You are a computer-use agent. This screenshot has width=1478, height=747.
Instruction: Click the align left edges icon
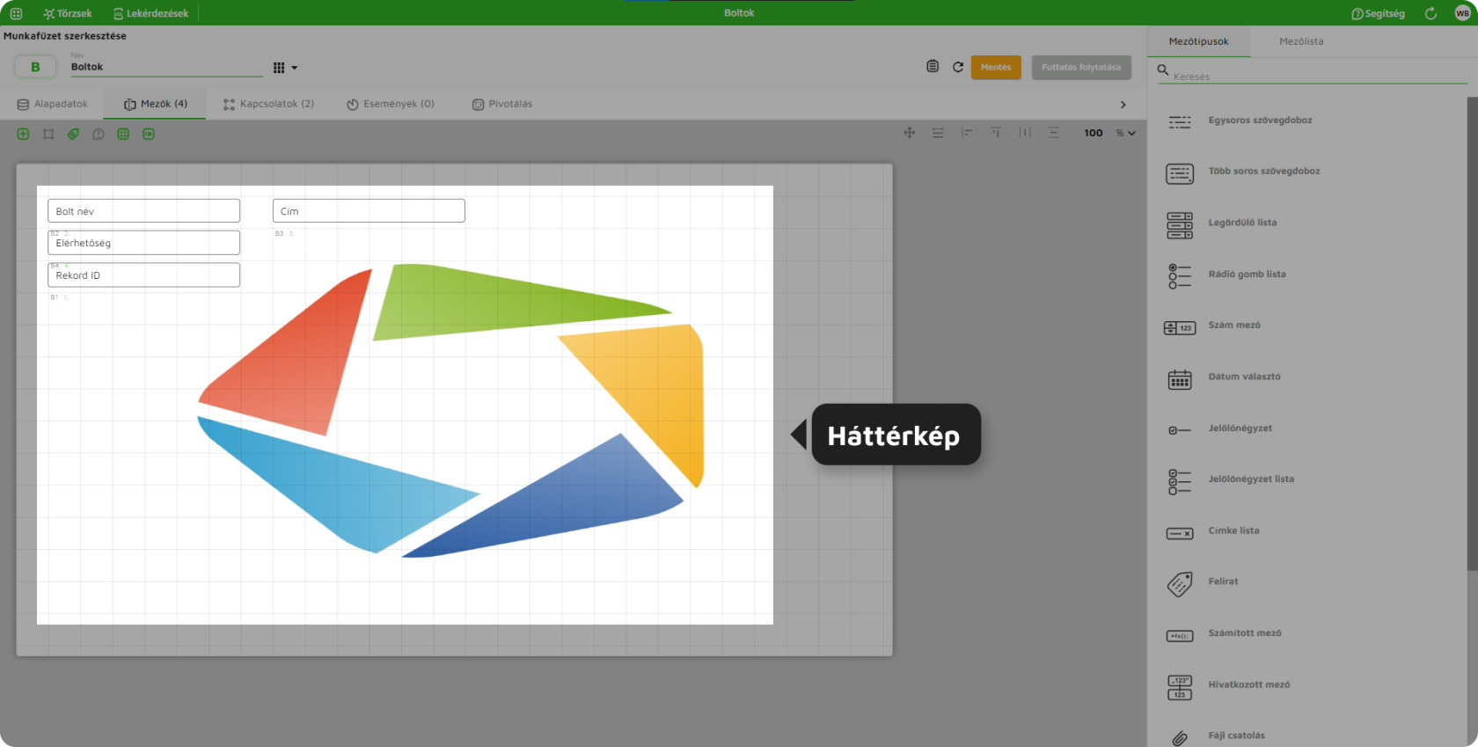(967, 133)
